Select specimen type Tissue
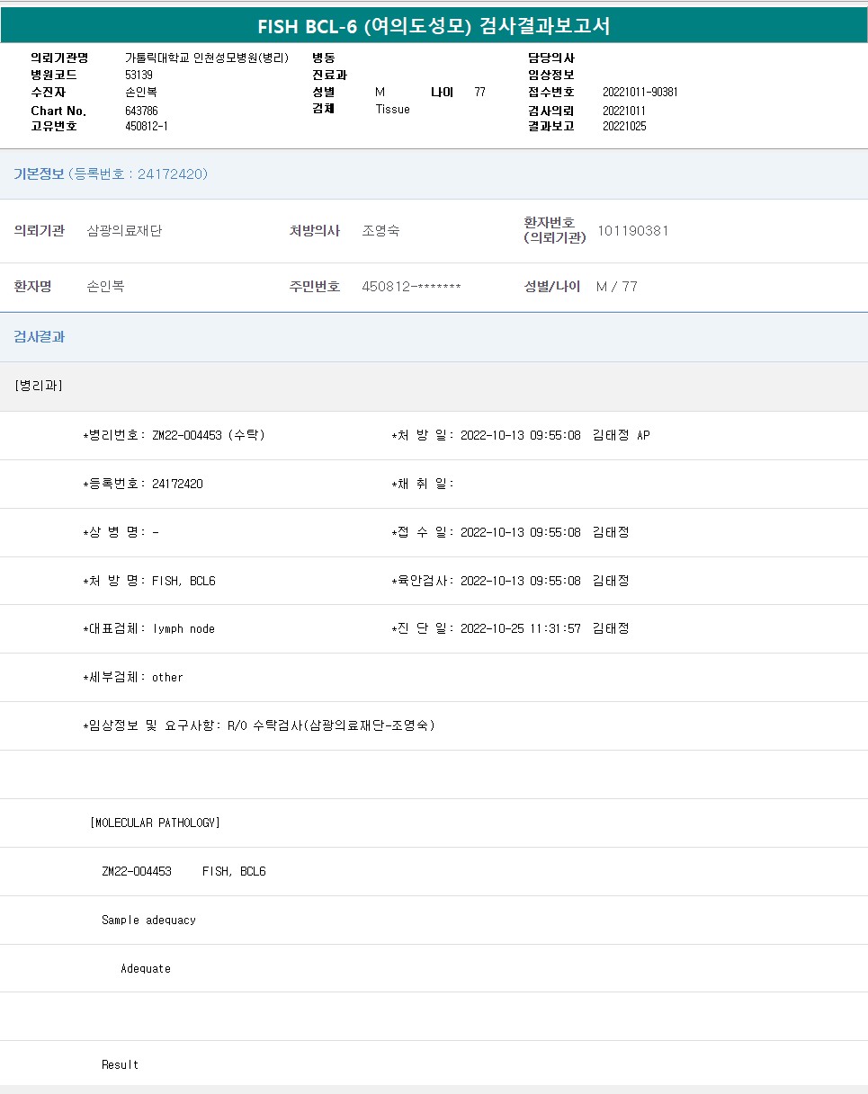 [392, 110]
